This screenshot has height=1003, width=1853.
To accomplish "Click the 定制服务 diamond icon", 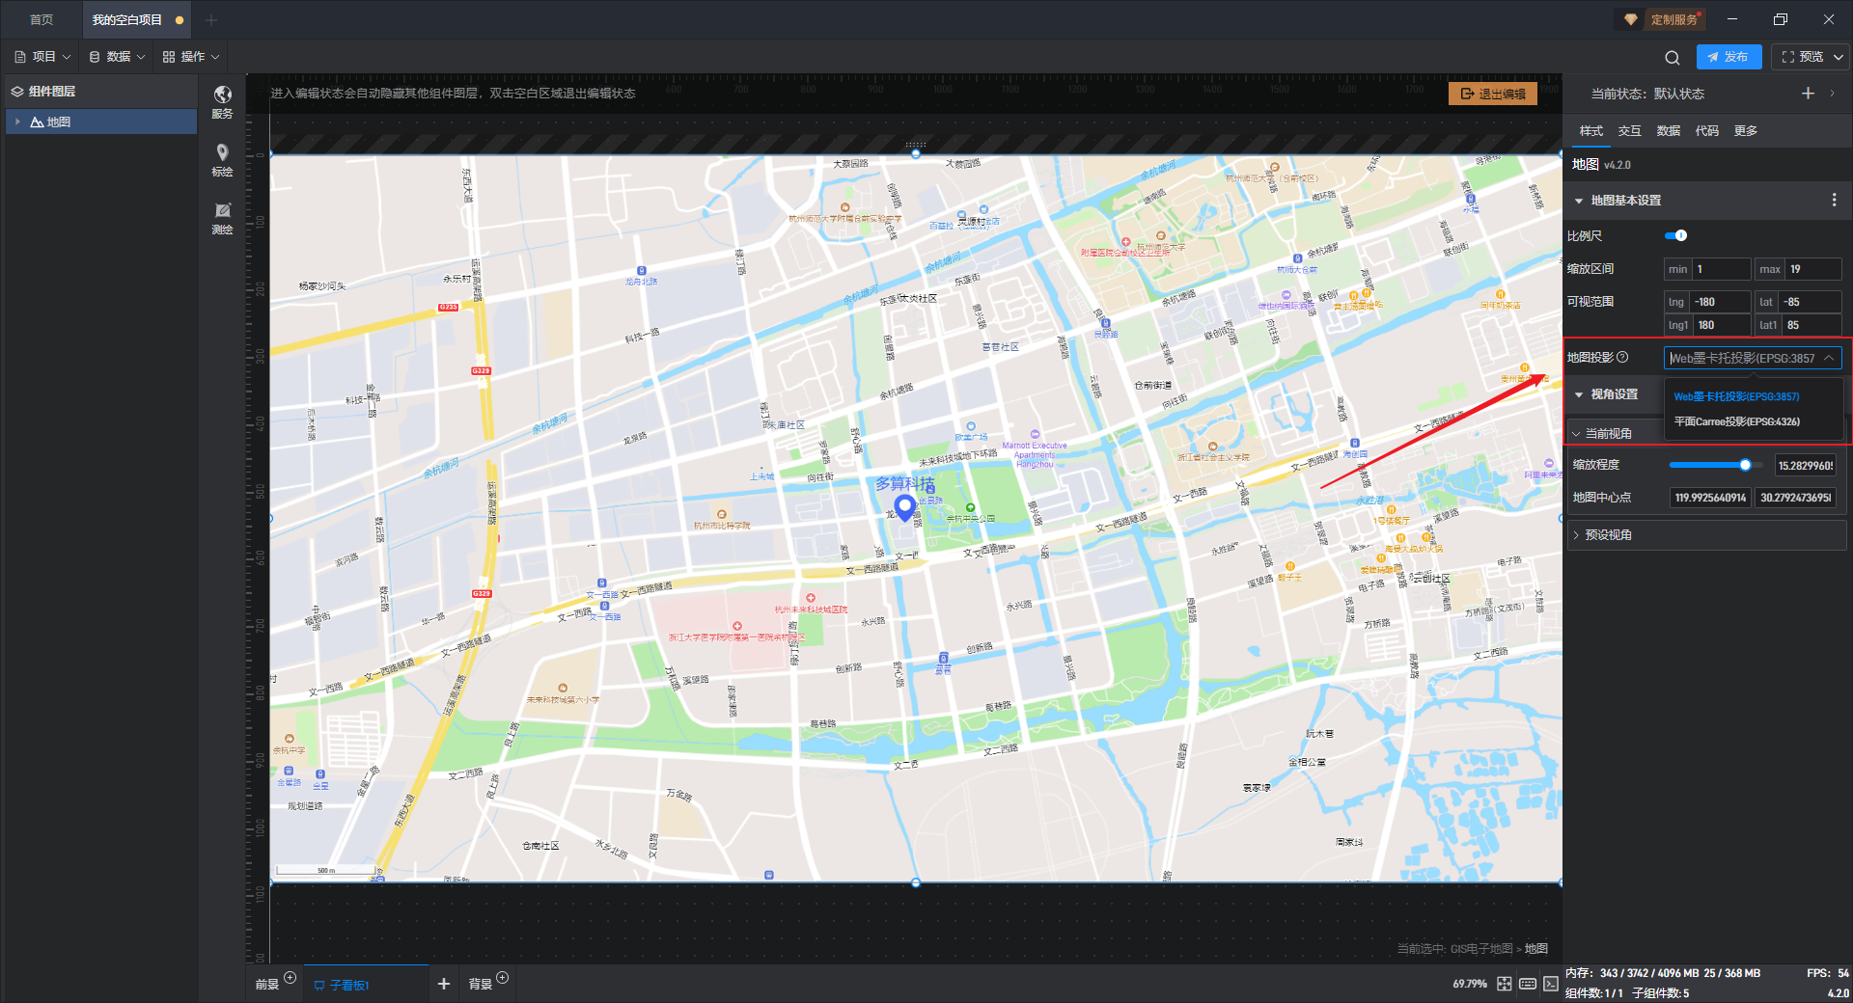I will click(x=1630, y=19).
